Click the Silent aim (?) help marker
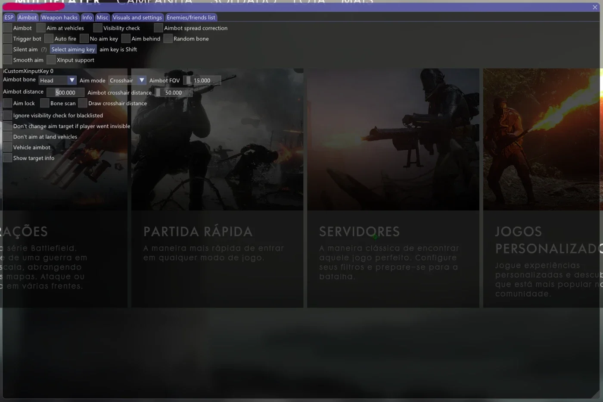The image size is (603, 402). click(x=44, y=50)
